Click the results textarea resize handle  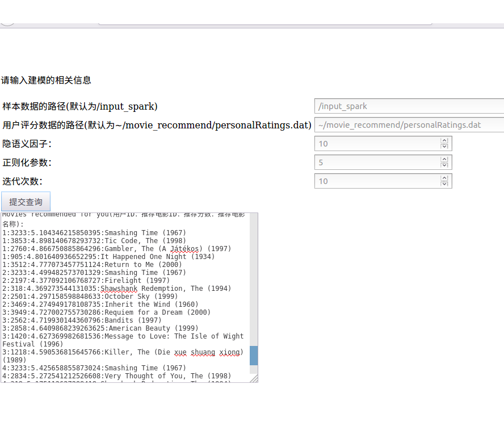254,379
